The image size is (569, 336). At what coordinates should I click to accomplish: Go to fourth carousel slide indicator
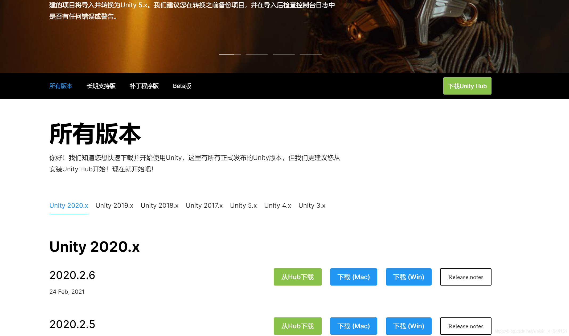(311, 55)
